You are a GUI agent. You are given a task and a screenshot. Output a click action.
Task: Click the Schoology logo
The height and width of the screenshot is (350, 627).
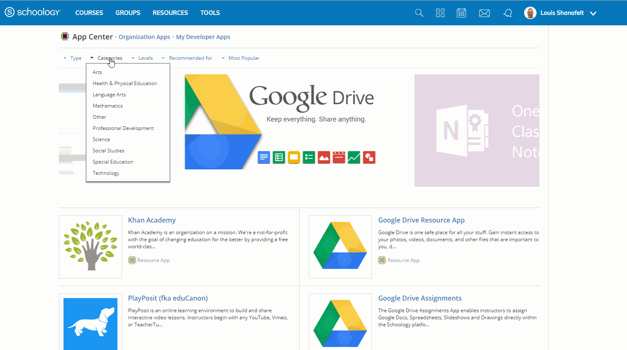pos(32,12)
